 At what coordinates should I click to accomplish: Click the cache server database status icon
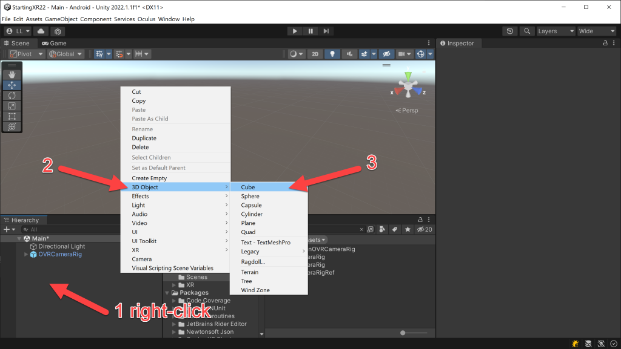(x=588, y=344)
